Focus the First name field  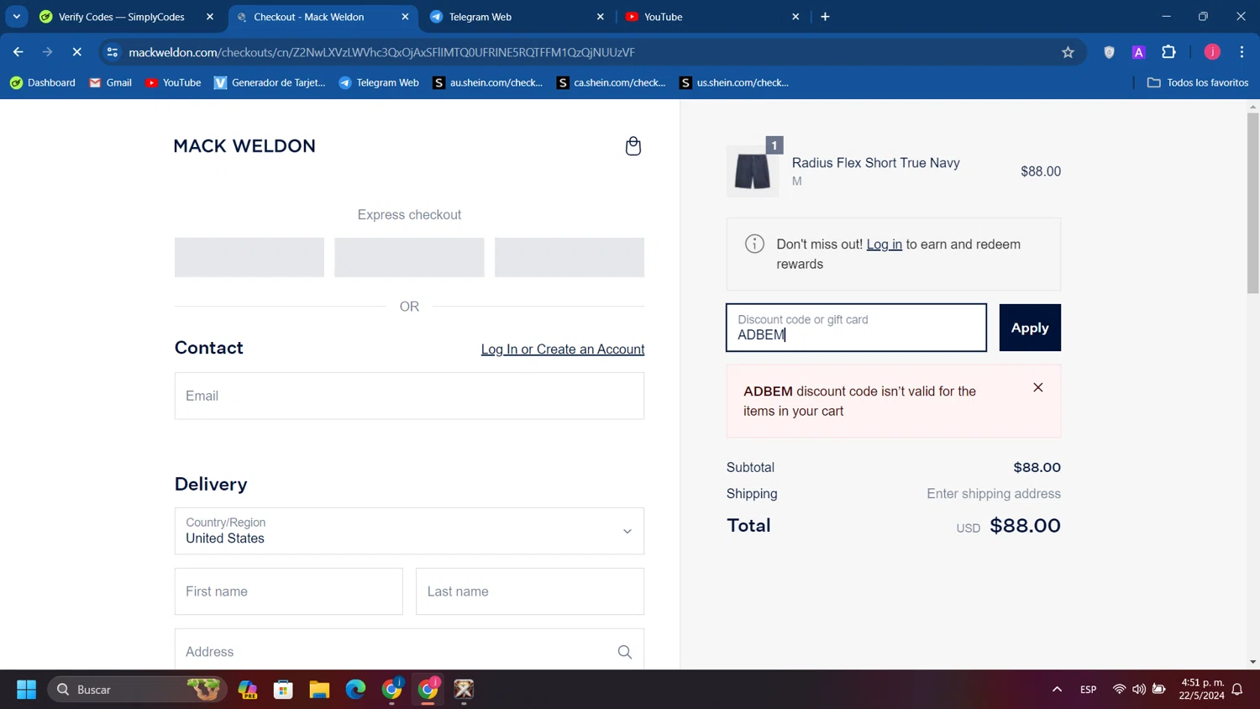click(x=288, y=591)
